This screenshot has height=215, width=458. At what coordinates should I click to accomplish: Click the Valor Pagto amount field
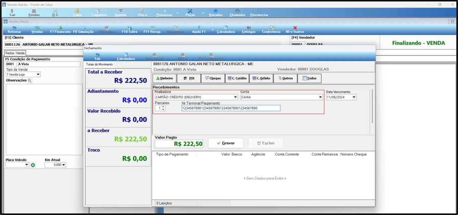pos(179,144)
